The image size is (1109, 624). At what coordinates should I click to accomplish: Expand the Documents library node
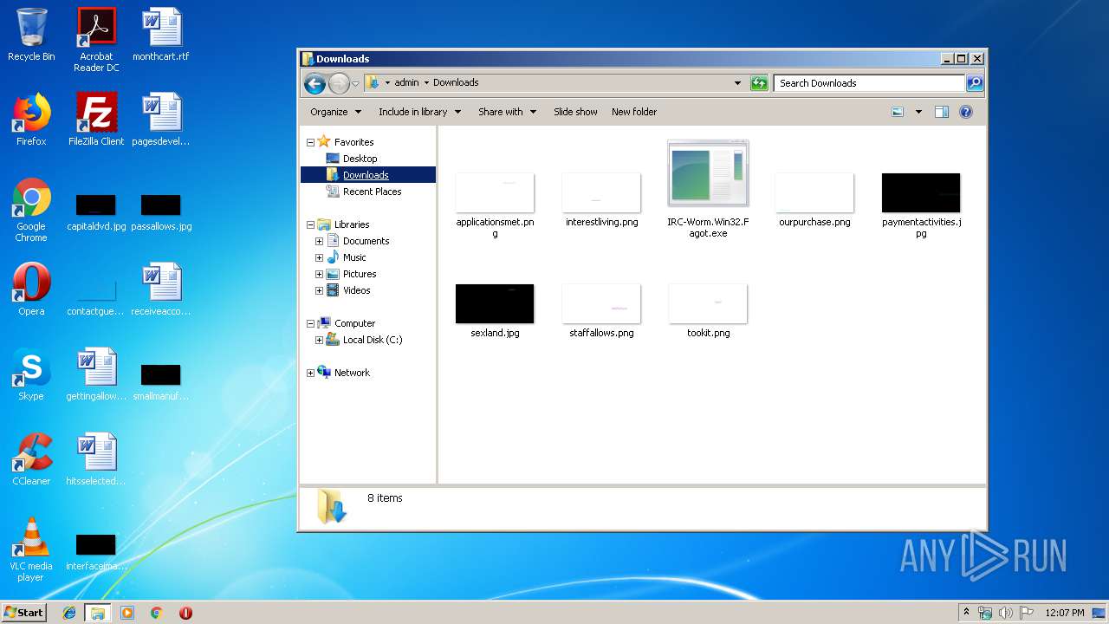click(319, 241)
